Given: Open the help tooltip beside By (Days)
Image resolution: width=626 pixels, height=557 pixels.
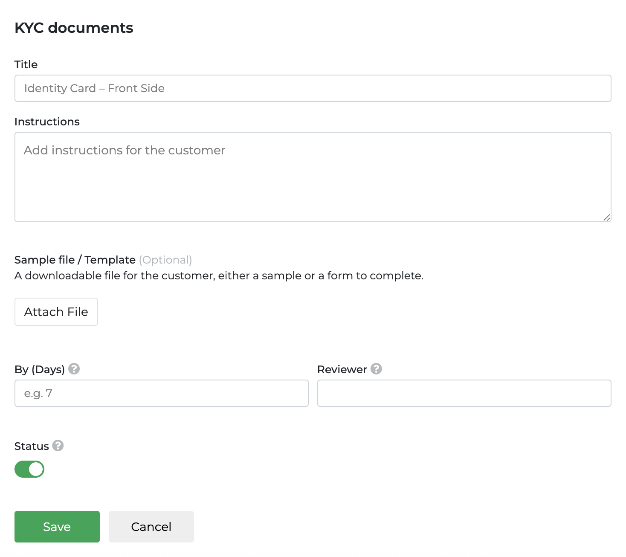Looking at the screenshot, I should coord(74,368).
